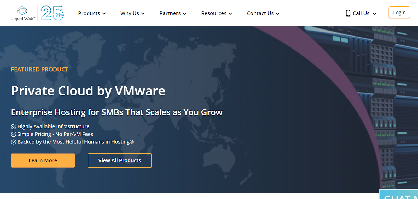Screen dimensions: 418x199
Task: Expand the Resources dropdown chevron
Action: [230, 14]
